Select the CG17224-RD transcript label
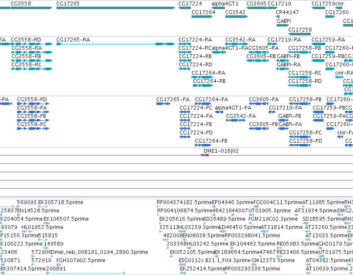353x275 pixels. (x=195, y=65)
